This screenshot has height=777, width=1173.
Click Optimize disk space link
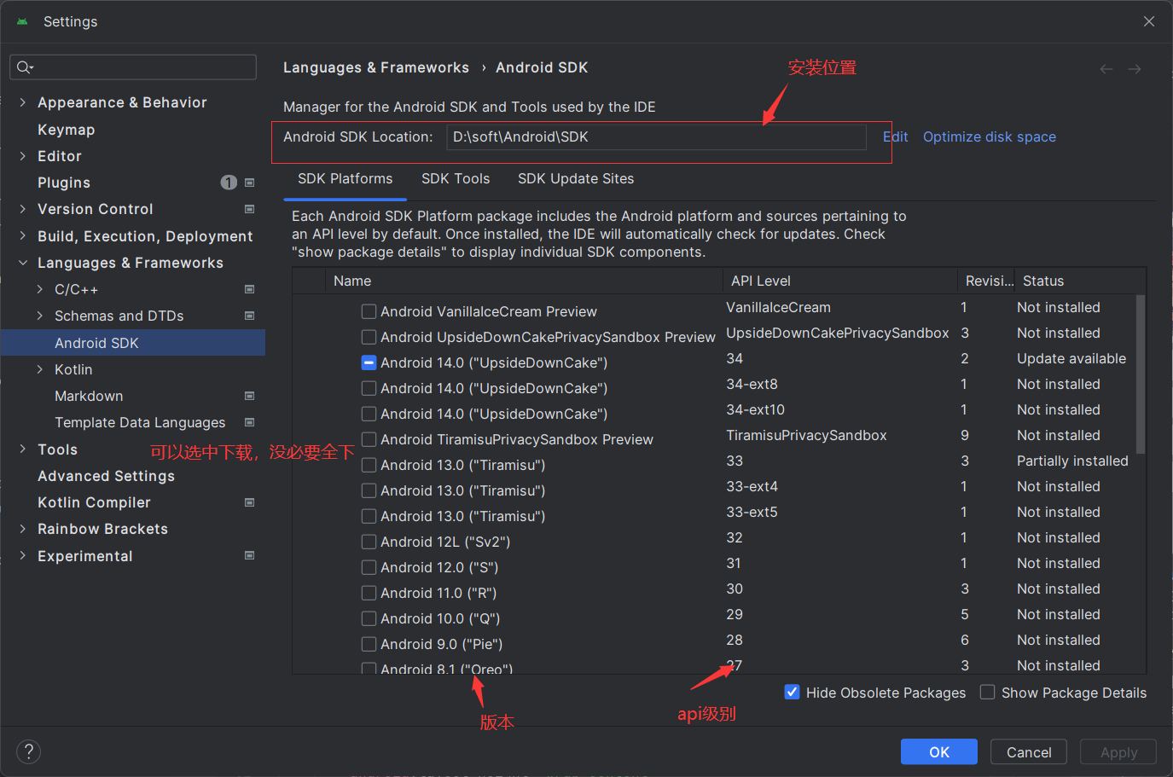pyautogui.click(x=989, y=136)
